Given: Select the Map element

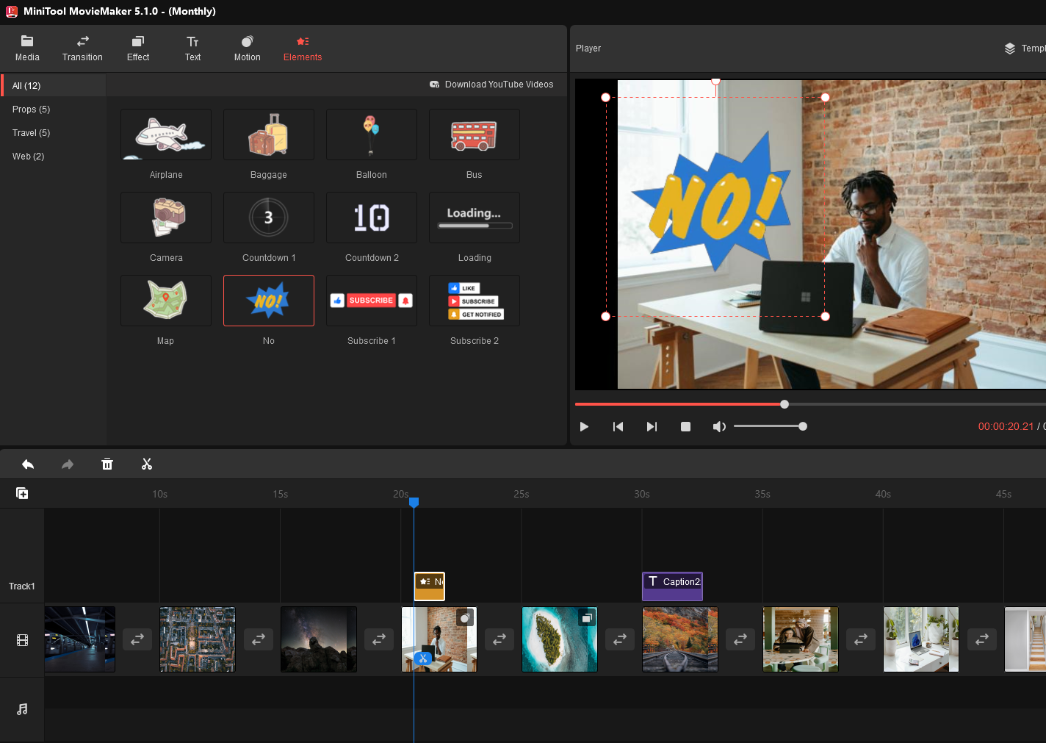Looking at the screenshot, I should 166,301.
